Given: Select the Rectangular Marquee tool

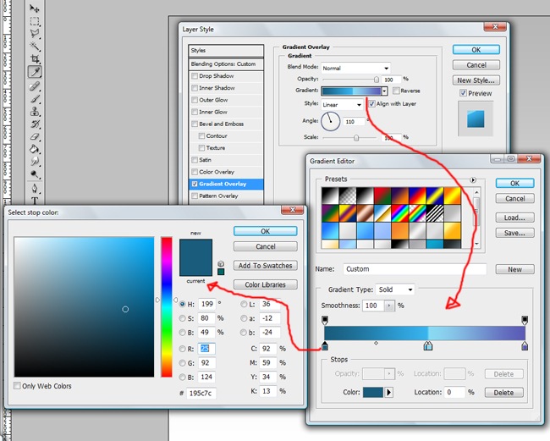Looking at the screenshot, I should tap(36, 19).
